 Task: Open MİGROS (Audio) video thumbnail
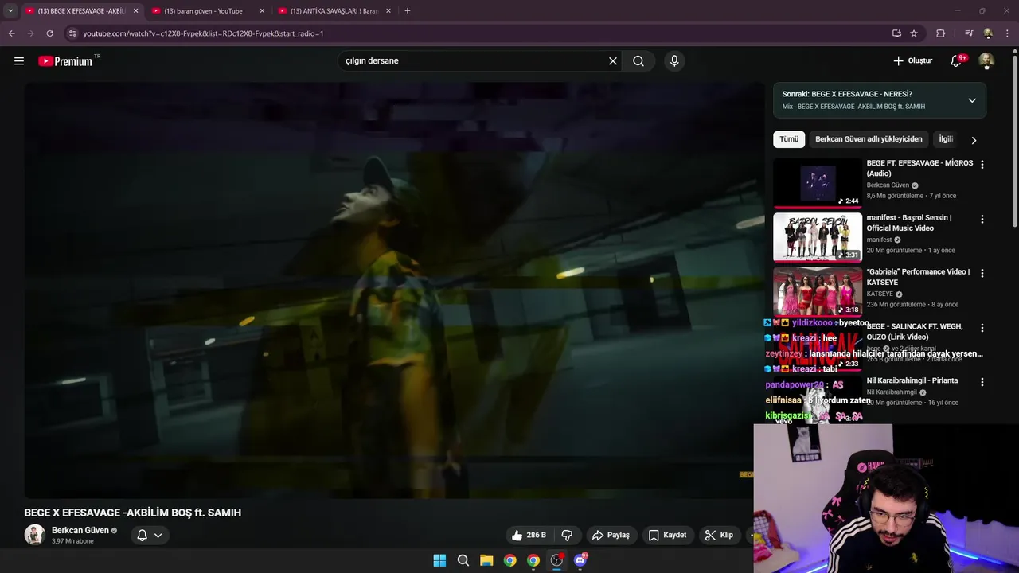click(x=818, y=183)
